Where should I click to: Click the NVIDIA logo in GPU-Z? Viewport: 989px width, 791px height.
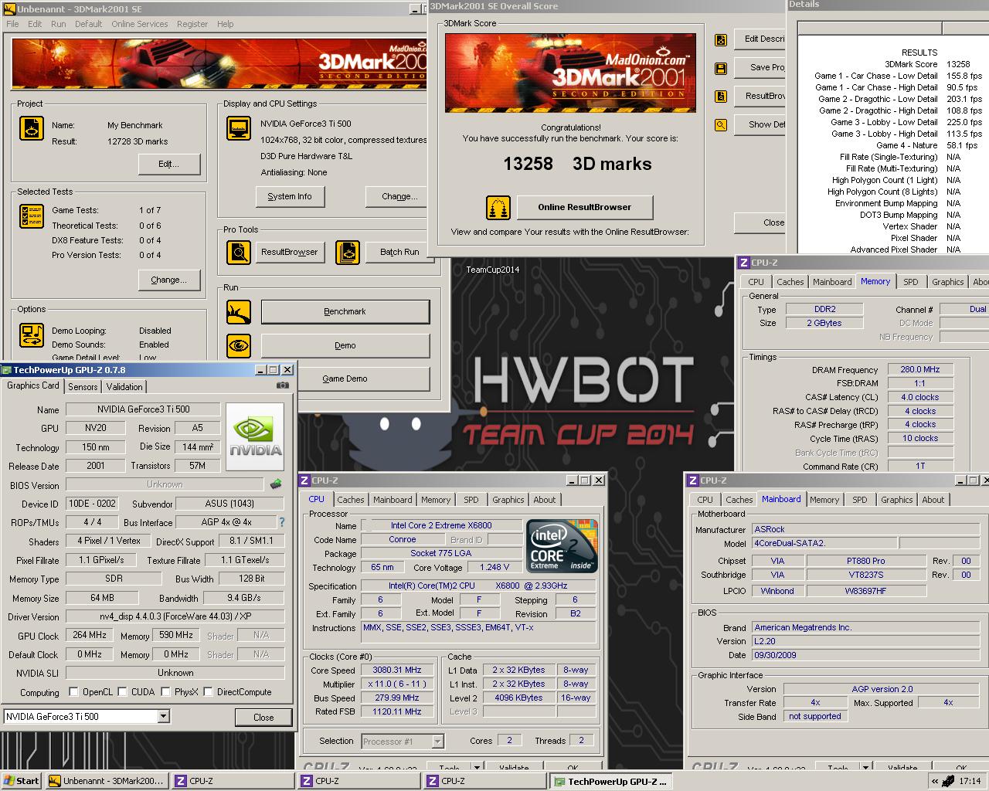click(255, 436)
